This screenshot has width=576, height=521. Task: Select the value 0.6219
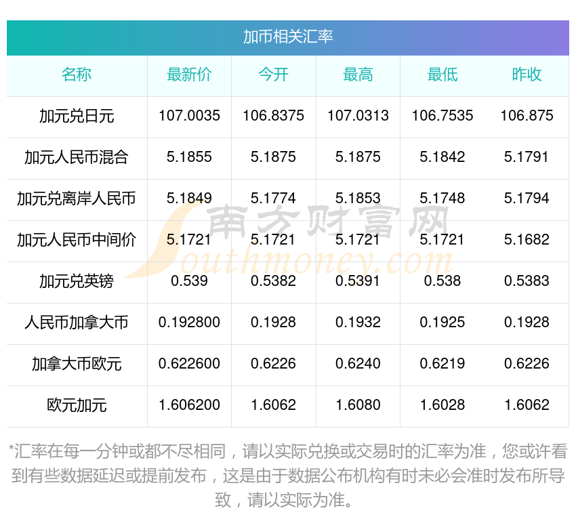click(443, 364)
